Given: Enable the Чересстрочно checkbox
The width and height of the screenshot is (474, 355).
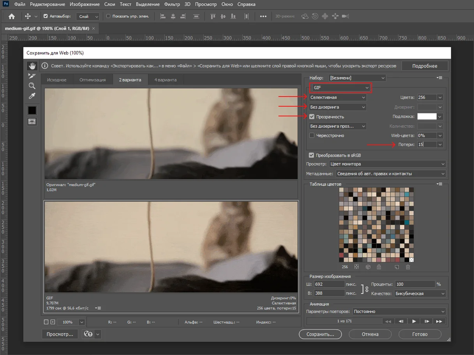Looking at the screenshot, I should (x=312, y=135).
